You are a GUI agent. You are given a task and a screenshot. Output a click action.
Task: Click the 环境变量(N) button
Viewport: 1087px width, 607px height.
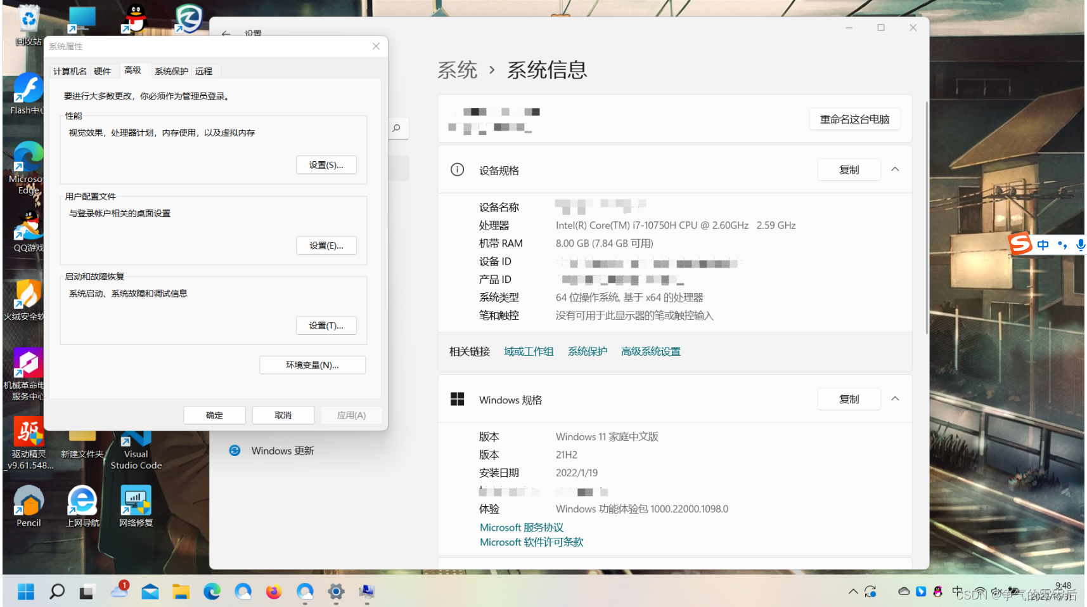pyautogui.click(x=312, y=365)
